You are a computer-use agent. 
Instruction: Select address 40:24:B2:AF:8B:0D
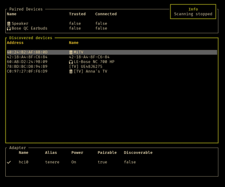[27, 52]
